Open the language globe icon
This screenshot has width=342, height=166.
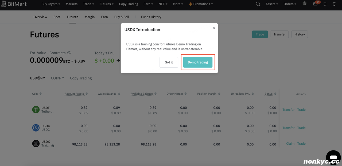334,4
